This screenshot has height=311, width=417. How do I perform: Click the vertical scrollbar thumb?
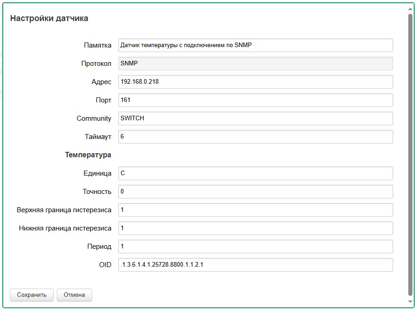click(x=410, y=151)
